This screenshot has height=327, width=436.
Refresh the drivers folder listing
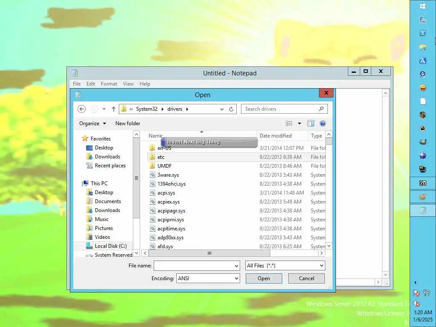pyautogui.click(x=231, y=109)
